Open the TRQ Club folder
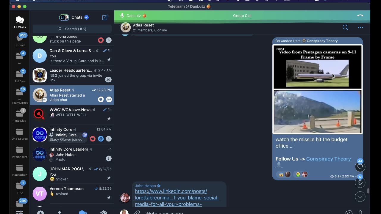This screenshot has height=214, width=381. [x=20, y=116]
